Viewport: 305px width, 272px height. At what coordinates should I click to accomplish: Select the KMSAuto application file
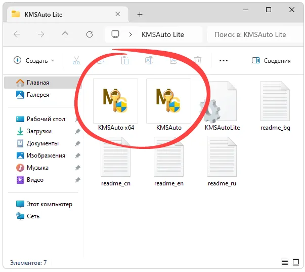168,101
